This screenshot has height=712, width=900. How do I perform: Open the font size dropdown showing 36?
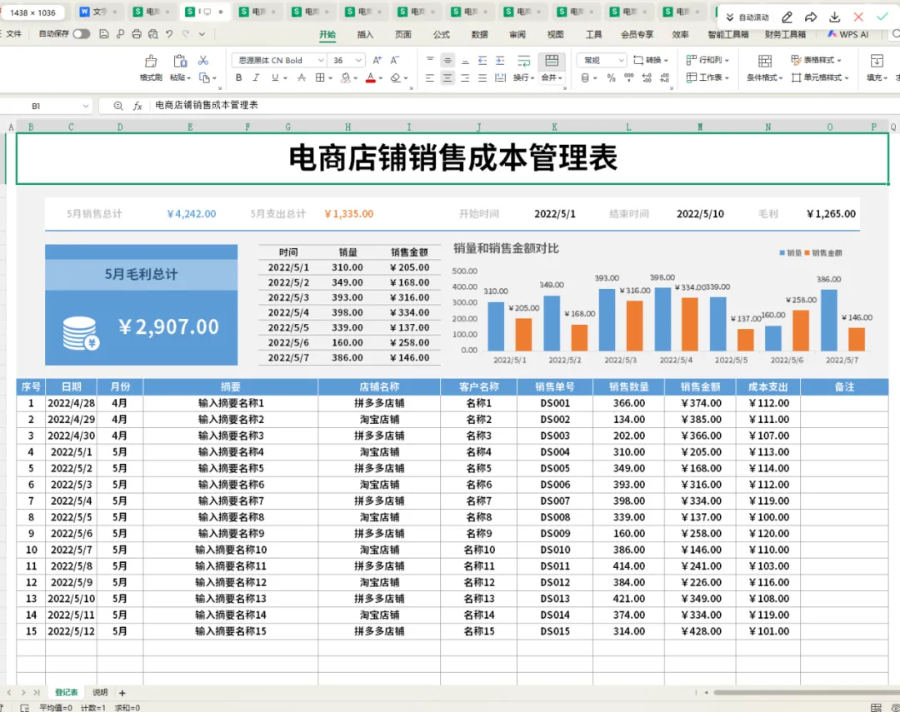(x=358, y=60)
